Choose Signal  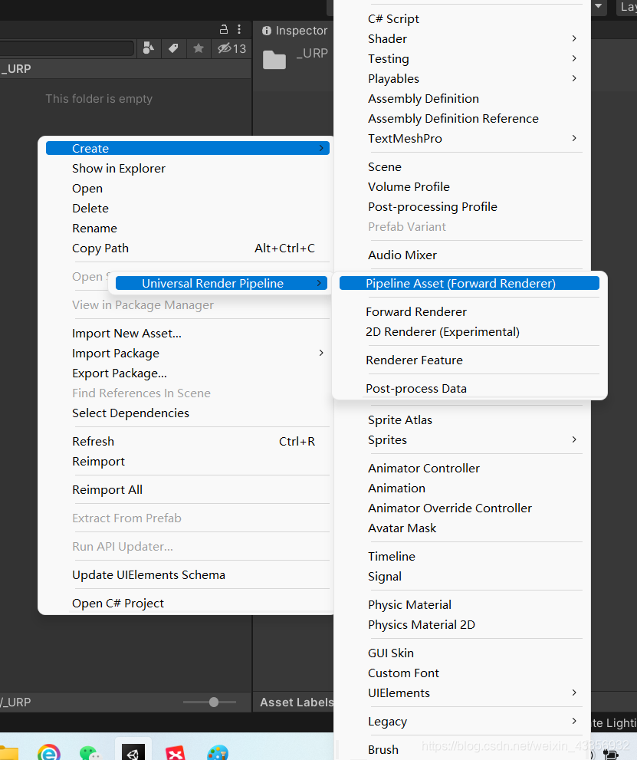(x=463, y=576)
